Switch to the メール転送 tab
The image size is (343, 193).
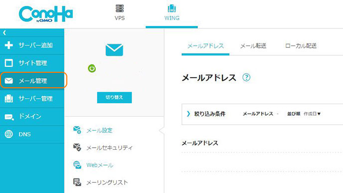pyautogui.click(x=253, y=46)
